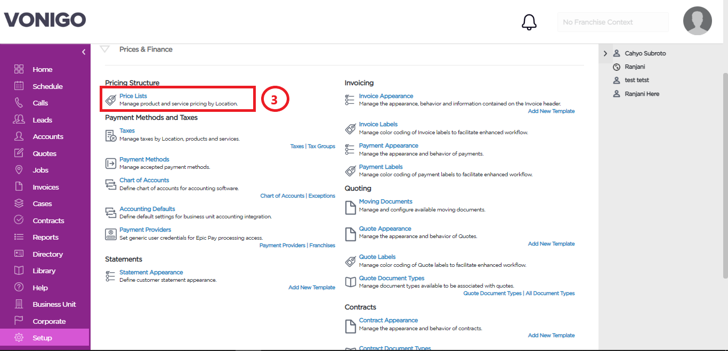Open the Price Lists link
728x351 pixels.
pyautogui.click(x=133, y=96)
